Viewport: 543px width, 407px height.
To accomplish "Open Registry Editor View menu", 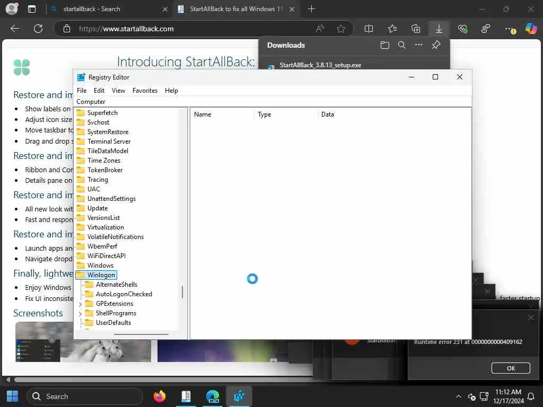I will [x=118, y=91].
